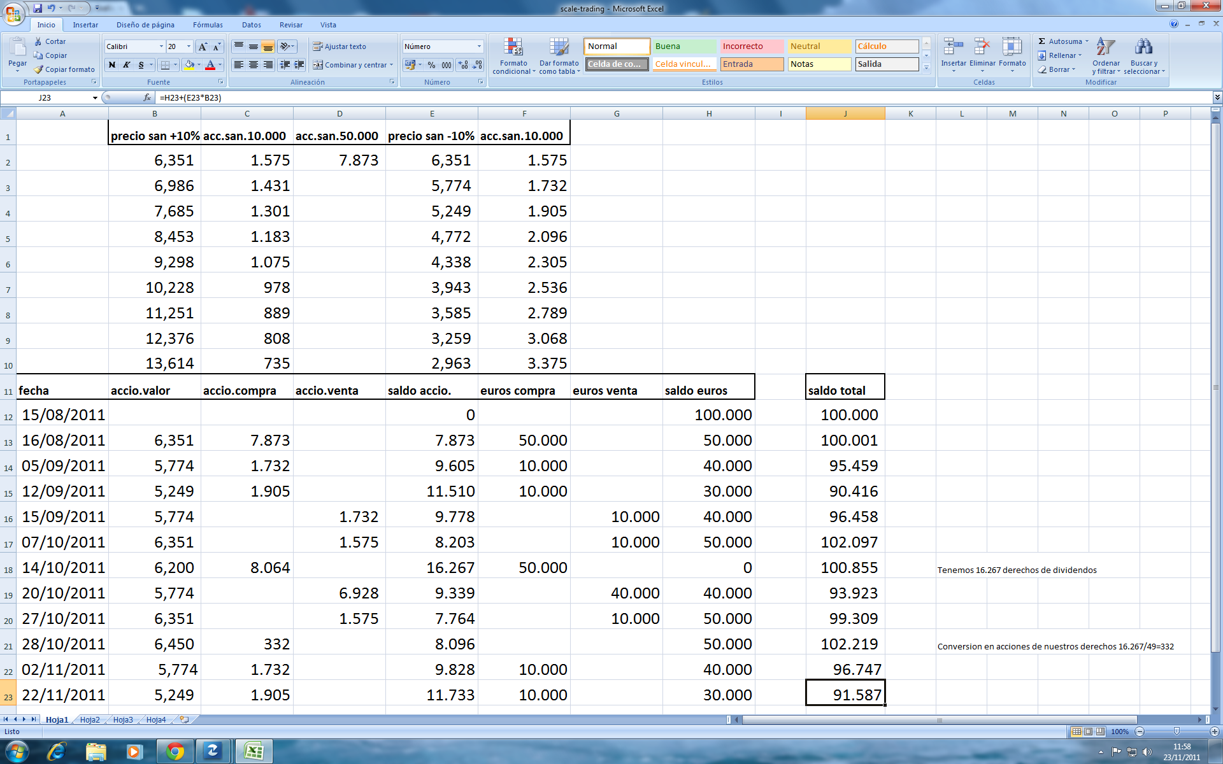Expand the Combinar y centrar dropdown arrow
This screenshot has width=1223, height=764.
coord(391,65)
